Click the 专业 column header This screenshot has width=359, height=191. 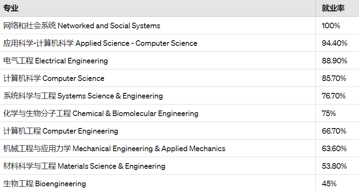tap(158, 8)
